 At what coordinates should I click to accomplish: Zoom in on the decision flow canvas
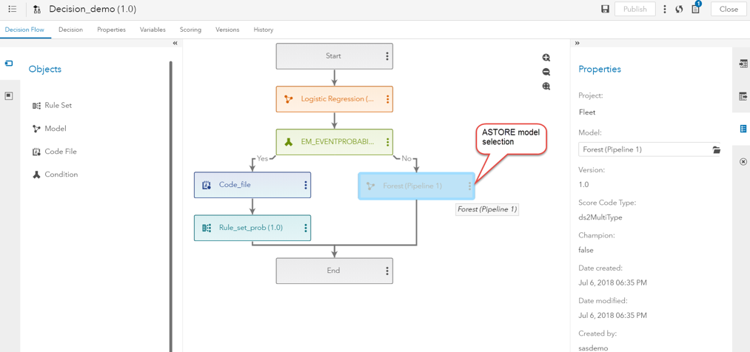click(546, 58)
